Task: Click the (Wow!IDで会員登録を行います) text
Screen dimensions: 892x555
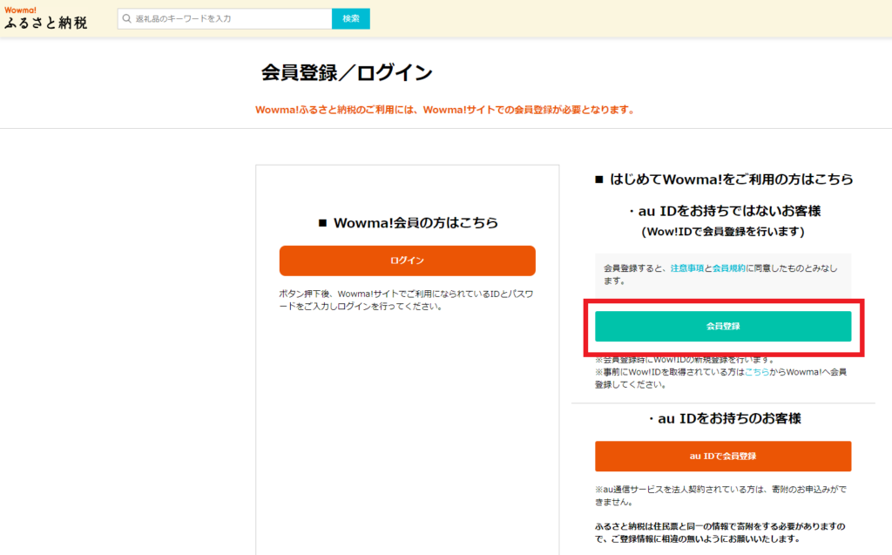Action: coord(723,232)
